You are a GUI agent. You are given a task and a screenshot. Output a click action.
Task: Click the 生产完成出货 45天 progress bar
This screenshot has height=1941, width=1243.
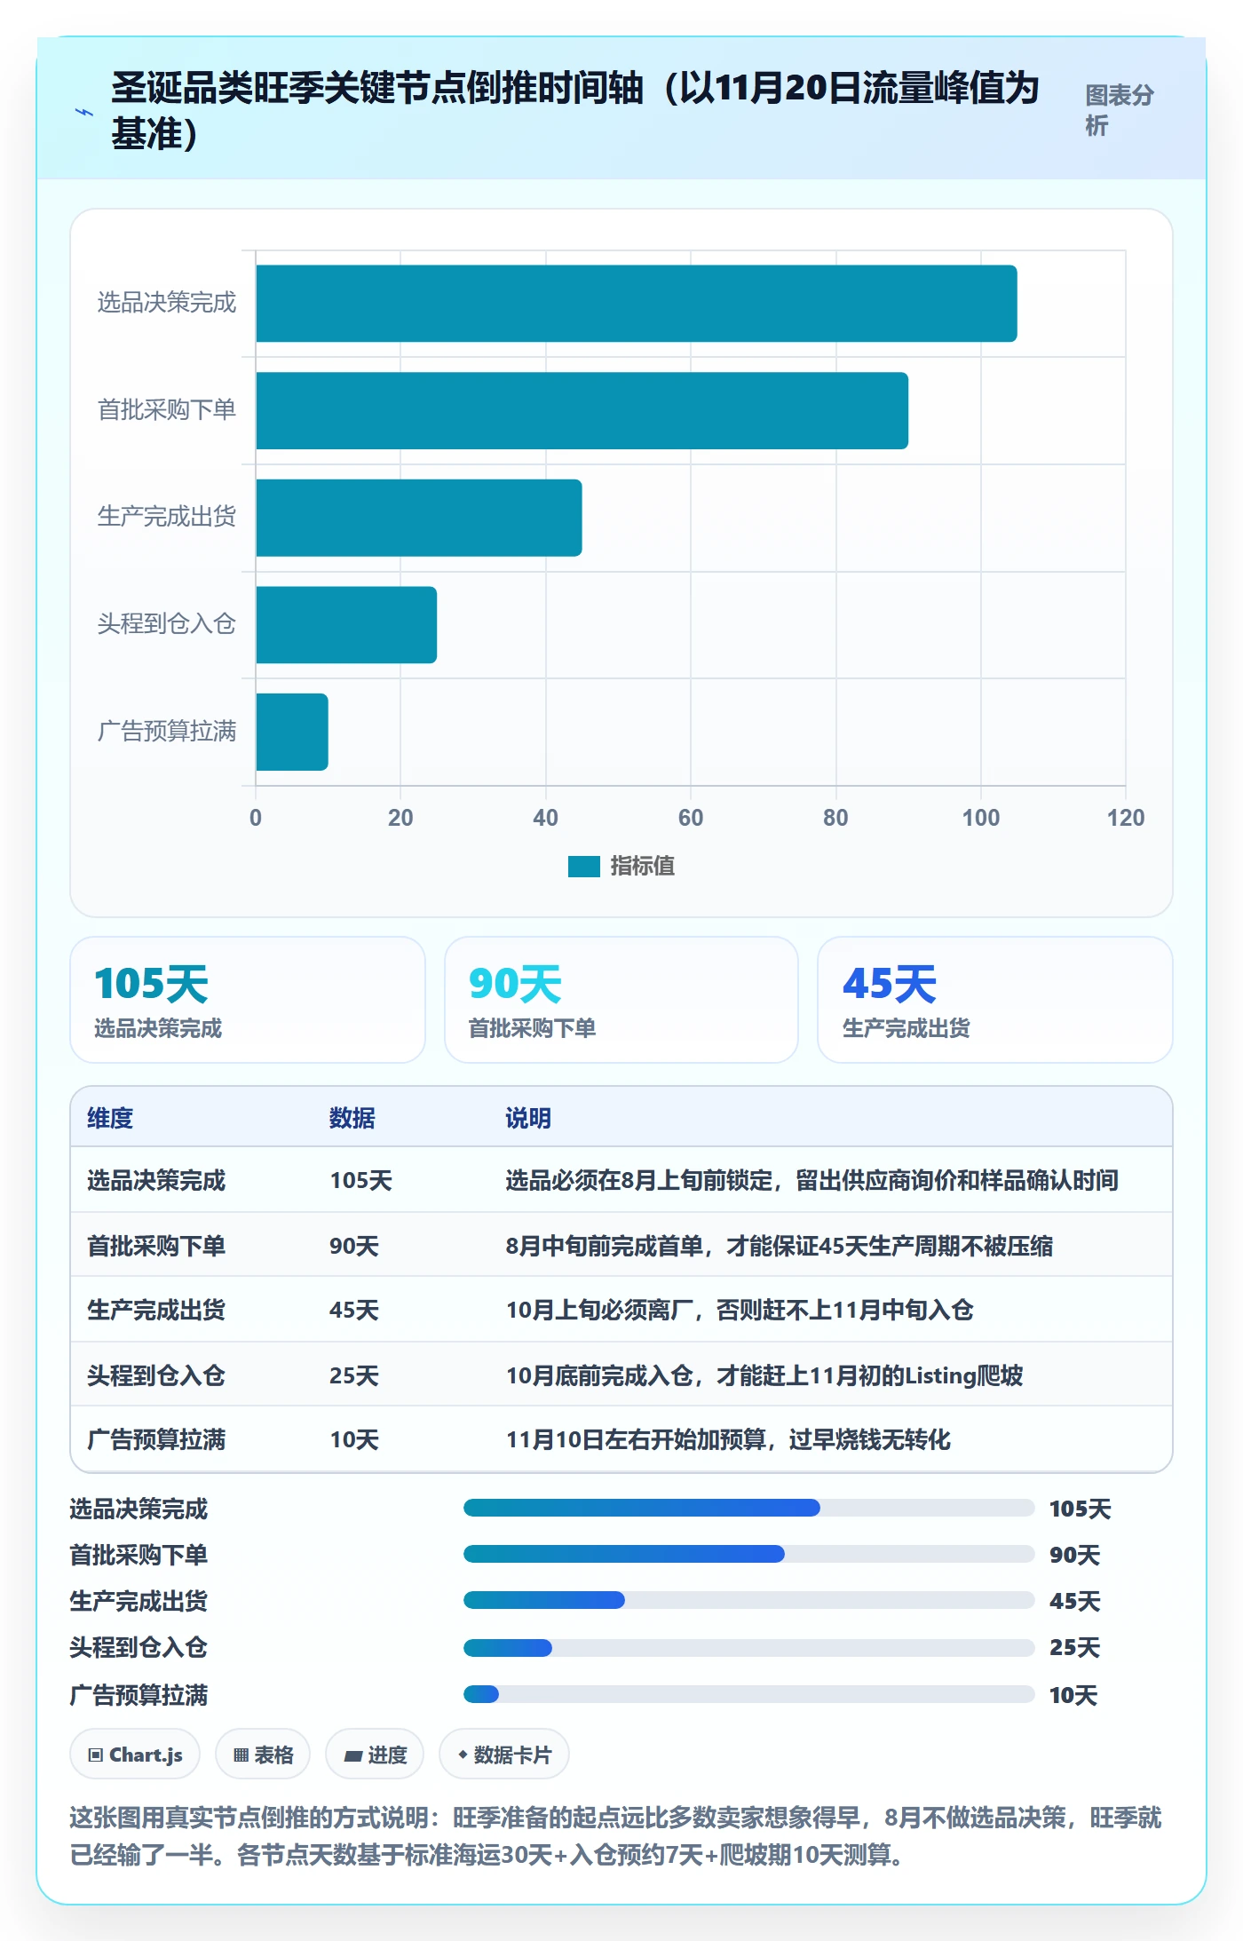tap(748, 1600)
